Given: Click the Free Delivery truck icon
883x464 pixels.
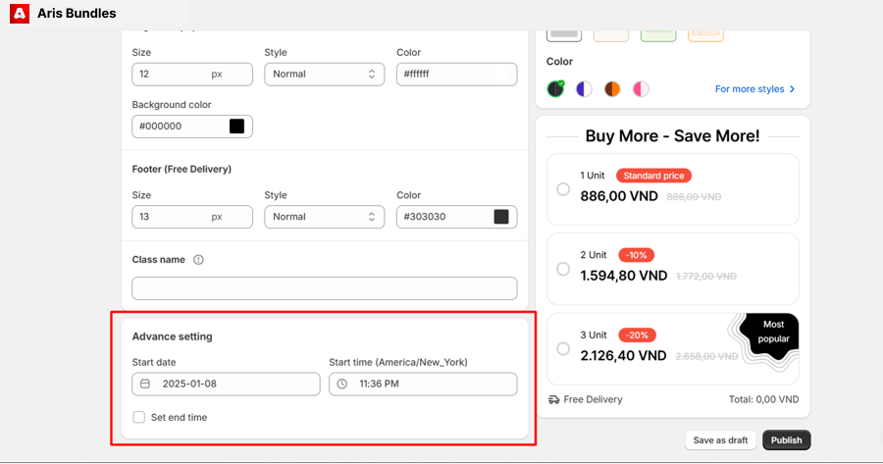Looking at the screenshot, I should [x=553, y=399].
